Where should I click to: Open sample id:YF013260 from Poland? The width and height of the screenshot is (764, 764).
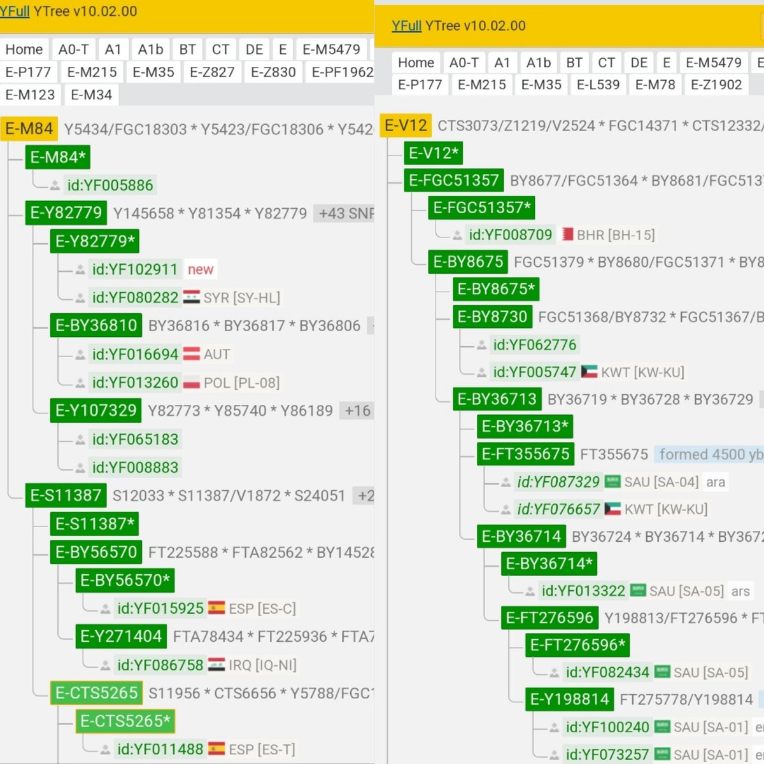(135, 383)
